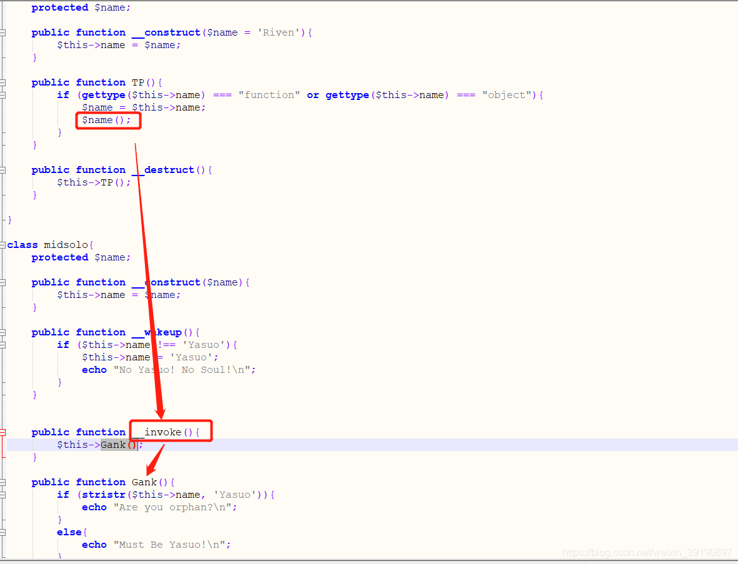Place cursor on the $name(); line
The width and height of the screenshot is (738, 564).
(106, 121)
